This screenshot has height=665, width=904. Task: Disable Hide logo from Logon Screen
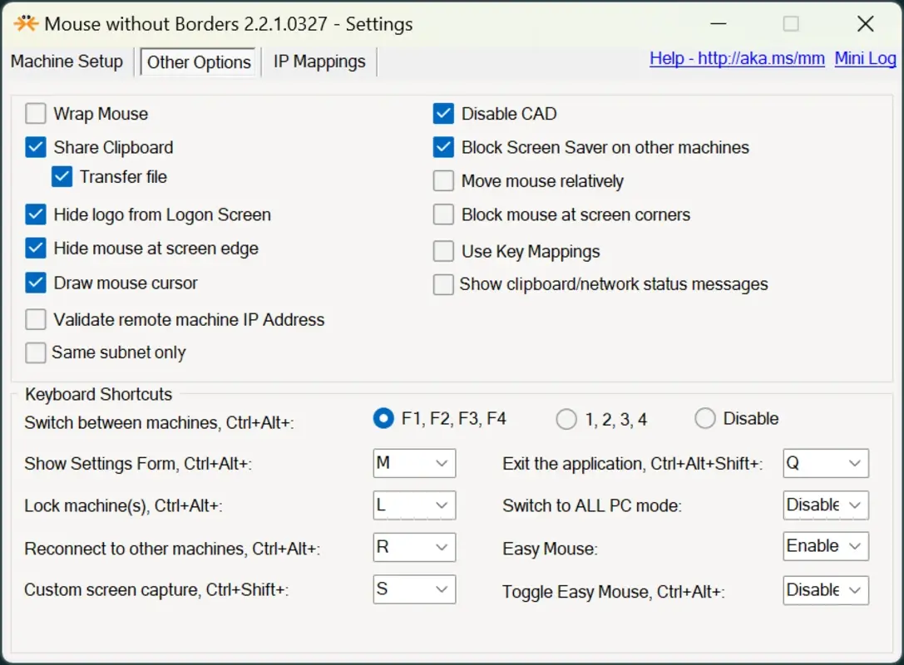coord(35,214)
